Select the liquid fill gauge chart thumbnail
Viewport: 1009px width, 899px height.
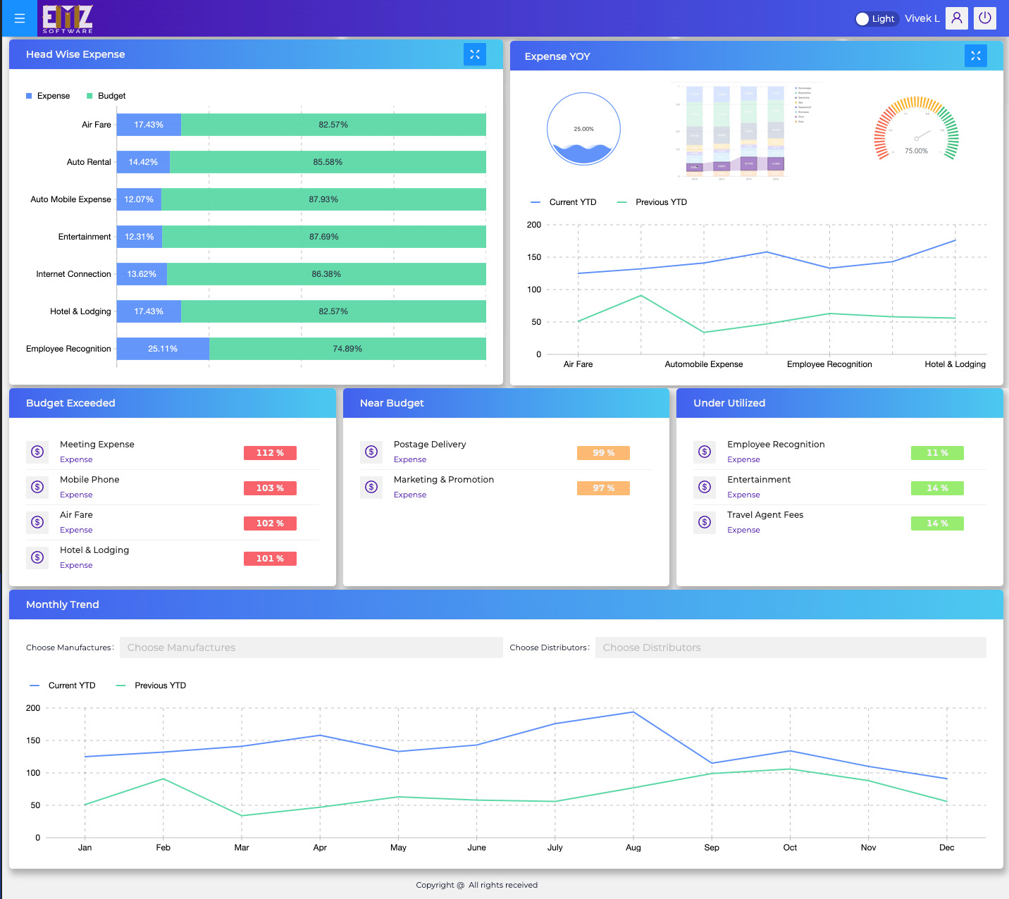583,129
